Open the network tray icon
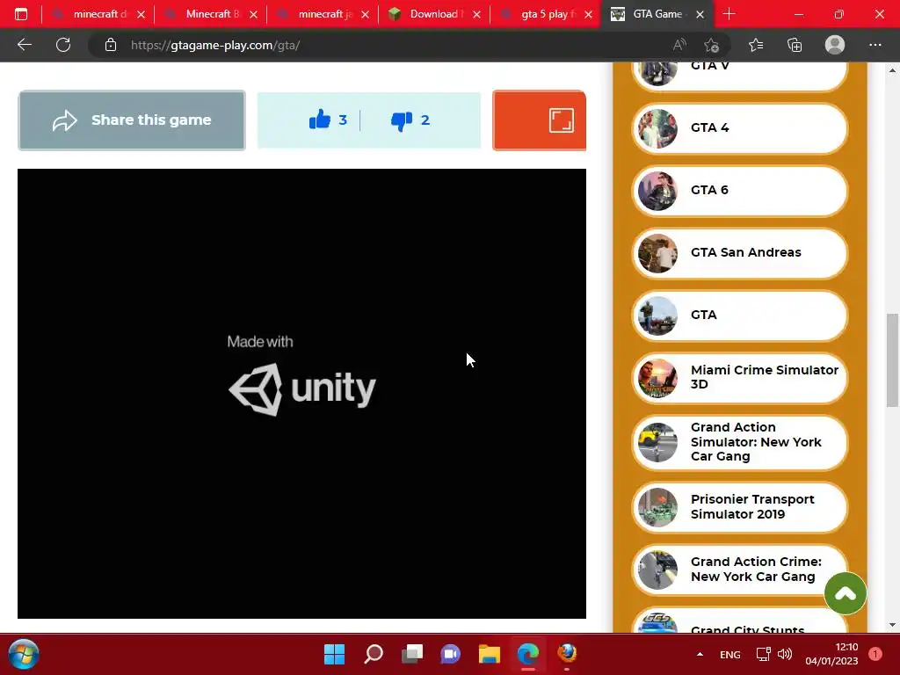 point(764,654)
